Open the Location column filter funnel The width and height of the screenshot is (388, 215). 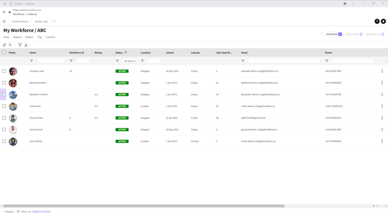(x=142, y=61)
